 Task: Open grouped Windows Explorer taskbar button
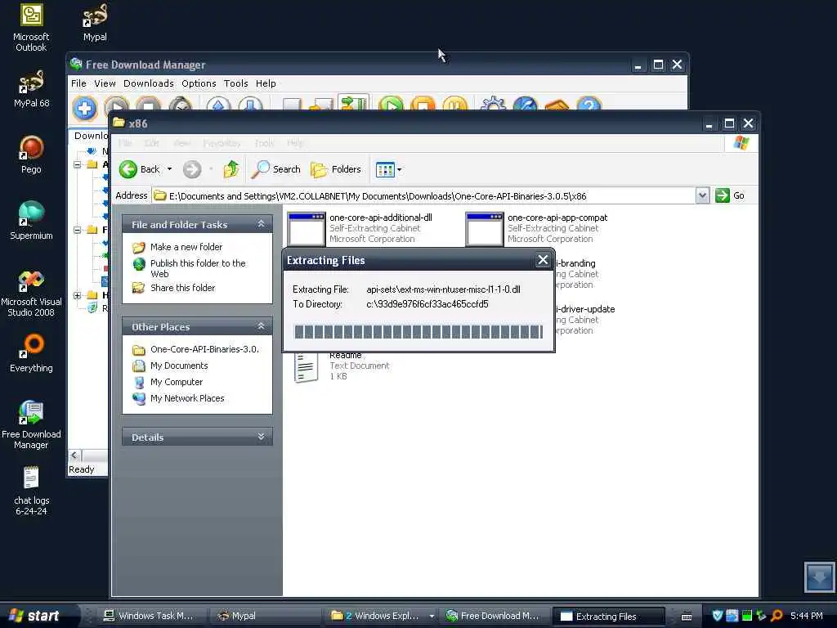382,616
